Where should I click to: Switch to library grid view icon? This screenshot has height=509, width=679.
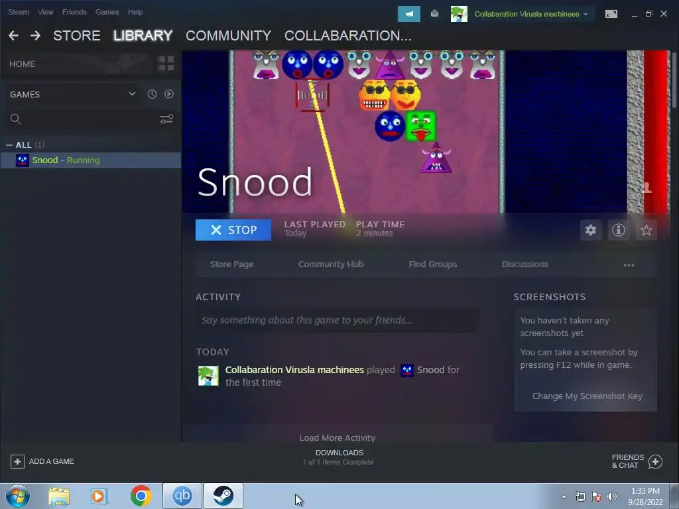(x=166, y=64)
